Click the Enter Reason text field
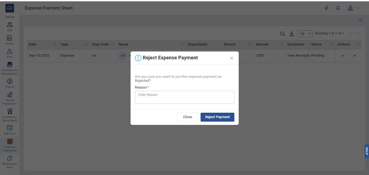Viewport: 369px width, 175px height. point(184,97)
